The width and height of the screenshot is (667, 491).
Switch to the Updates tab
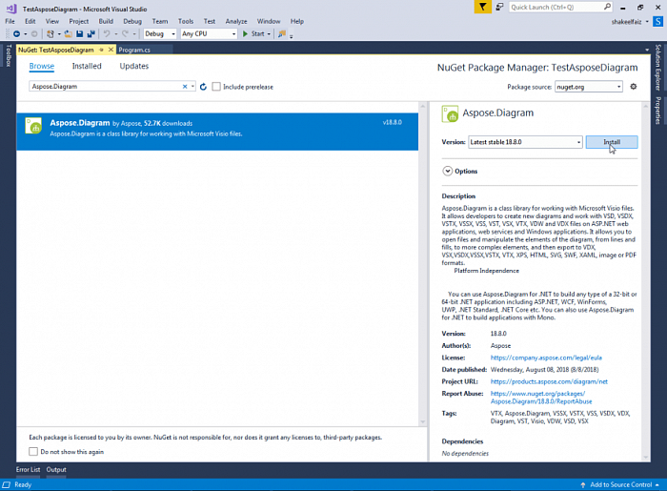click(x=134, y=66)
